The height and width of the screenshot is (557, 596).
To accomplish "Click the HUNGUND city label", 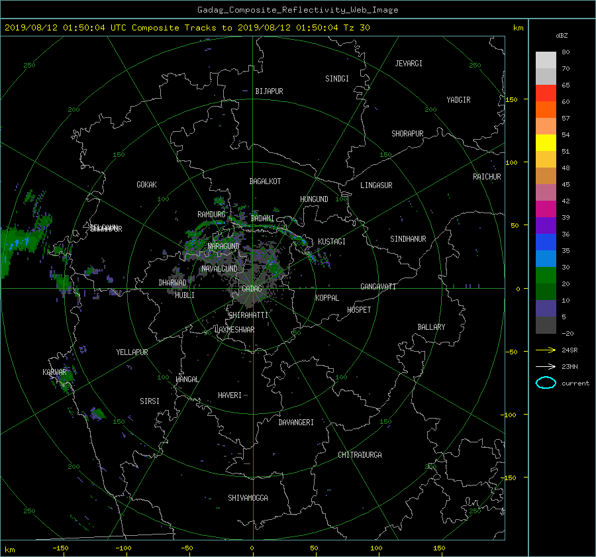I will (314, 199).
